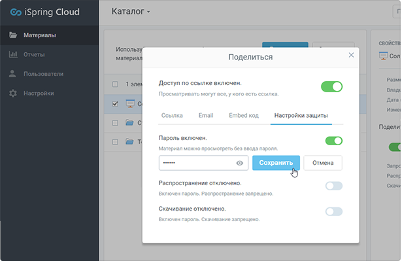The width and height of the screenshot is (402, 261).
Task: Disable the Пароль включен toggle
Action: [334, 141]
